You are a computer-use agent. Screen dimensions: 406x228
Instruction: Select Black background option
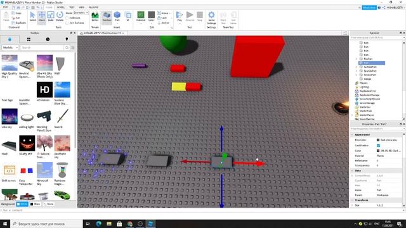[36, 204]
